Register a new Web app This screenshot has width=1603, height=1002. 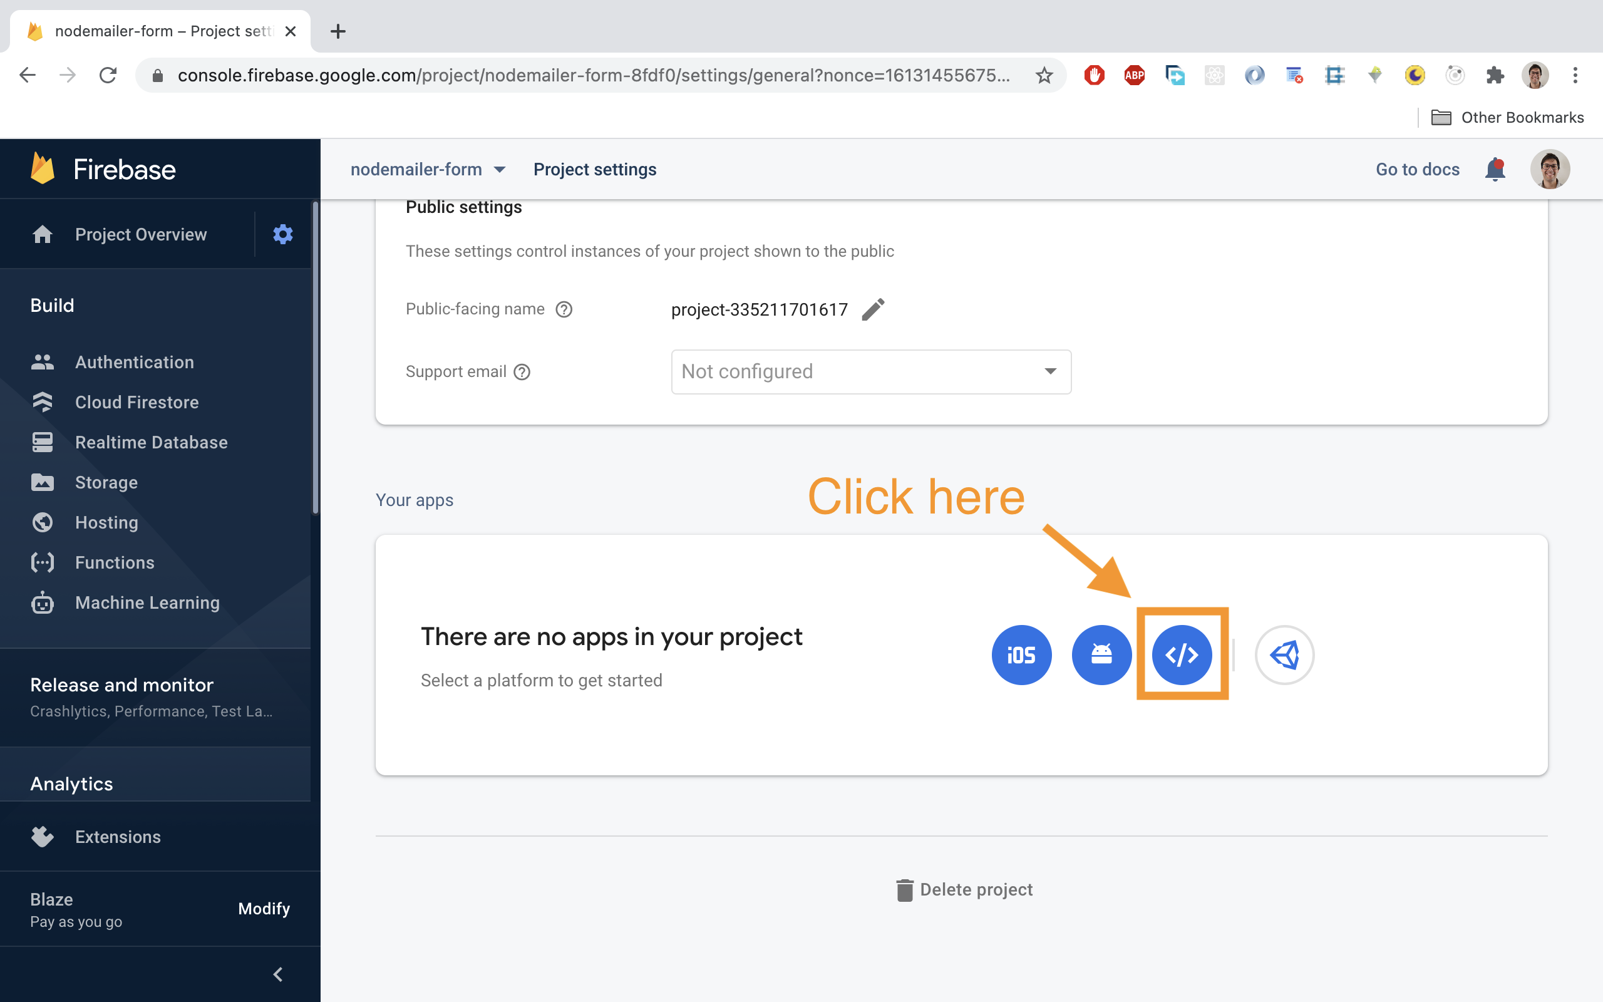[x=1182, y=655]
